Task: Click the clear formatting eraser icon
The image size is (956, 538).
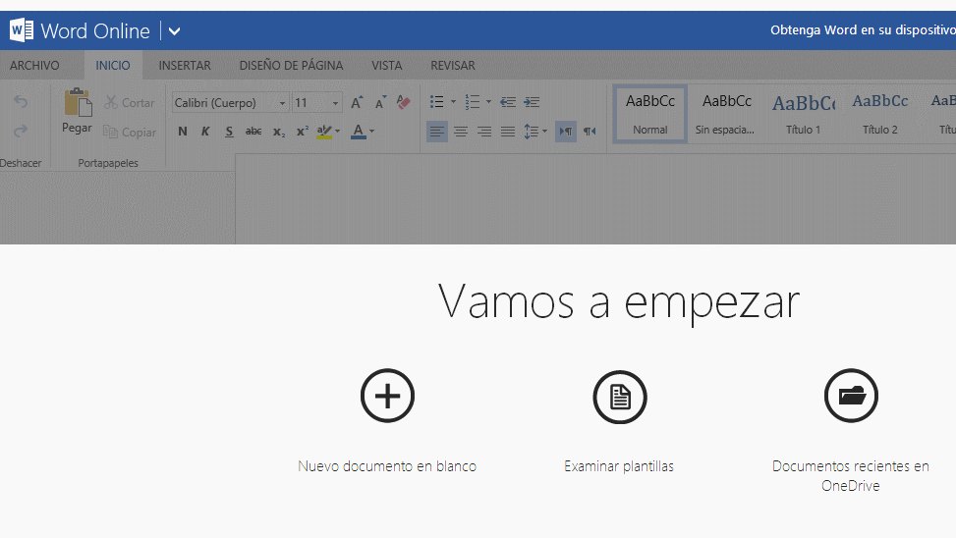Action: 403,102
